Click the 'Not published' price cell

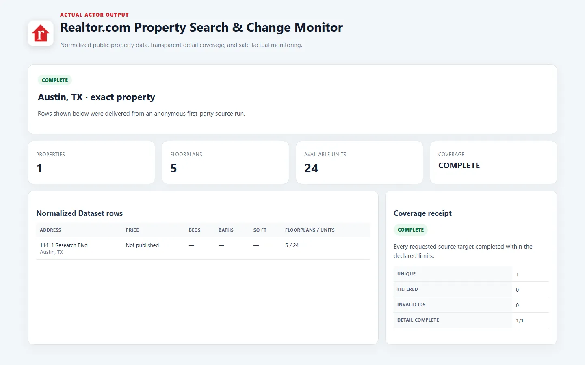pos(142,245)
